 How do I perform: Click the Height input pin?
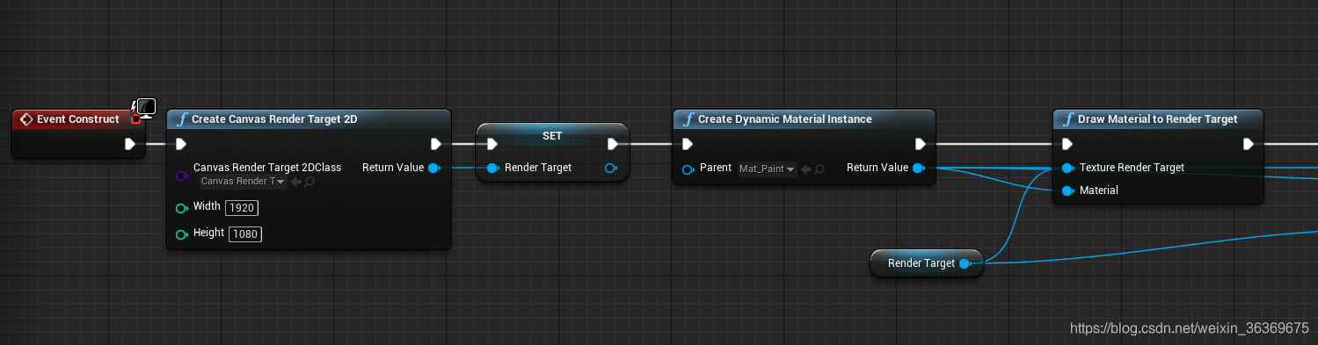click(x=182, y=234)
